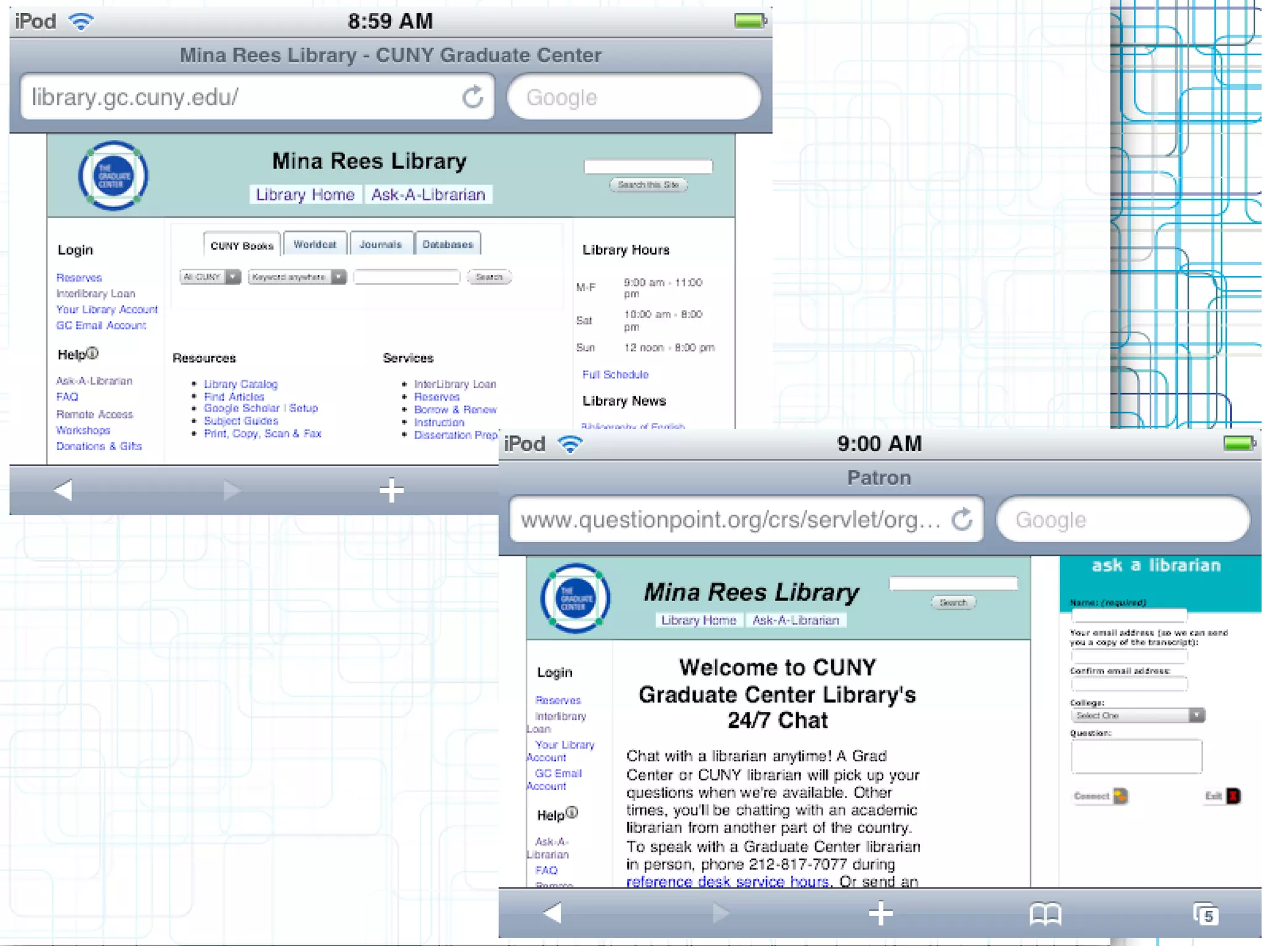Expand the College Select One dropdown
1262x946 pixels.
pyautogui.click(x=1137, y=715)
